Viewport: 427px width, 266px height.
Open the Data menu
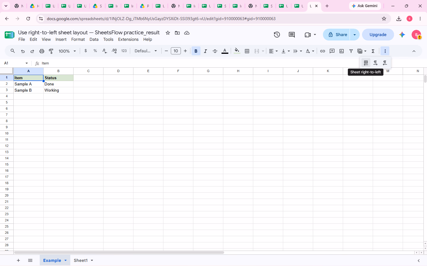(x=94, y=39)
